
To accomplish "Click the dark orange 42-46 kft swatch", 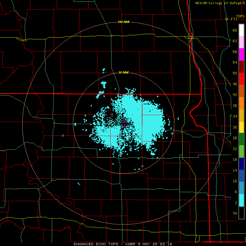I will pyautogui.click(x=241, y=91).
